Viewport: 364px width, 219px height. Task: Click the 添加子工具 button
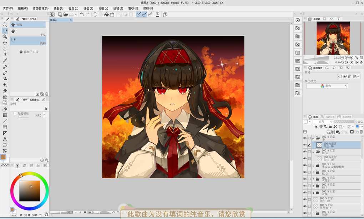coord(29,52)
